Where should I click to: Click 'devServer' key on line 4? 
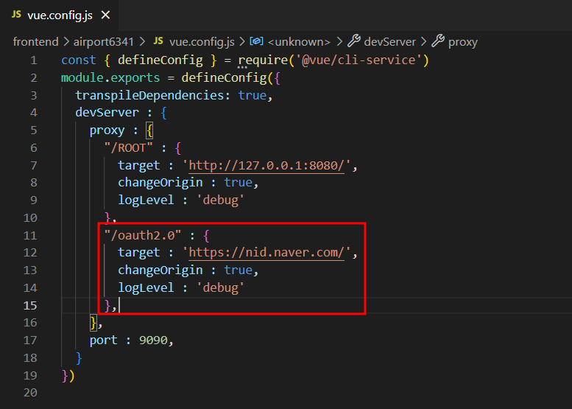coord(107,113)
